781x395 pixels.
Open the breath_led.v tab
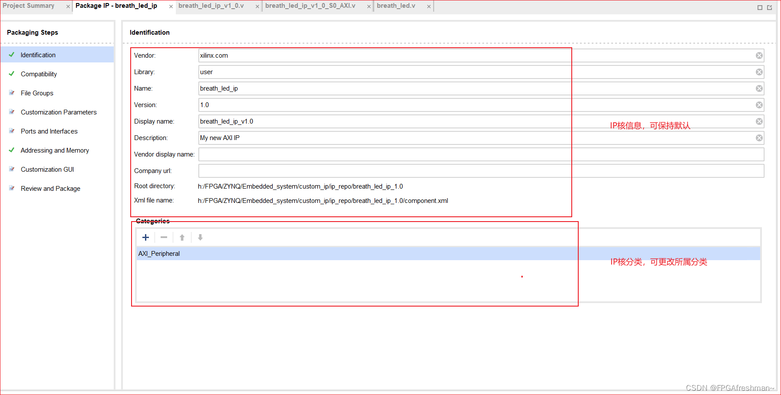pyautogui.click(x=396, y=6)
